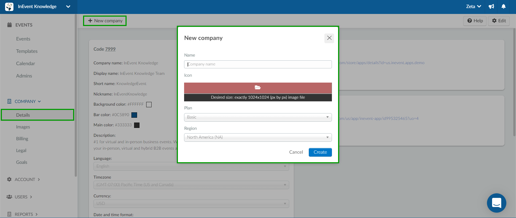Focus the Company name input field
This screenshot has height=218, width=516.
258,64
